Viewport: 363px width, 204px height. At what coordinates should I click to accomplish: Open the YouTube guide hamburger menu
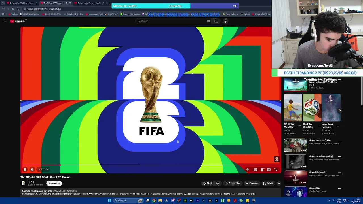(5, 21)
